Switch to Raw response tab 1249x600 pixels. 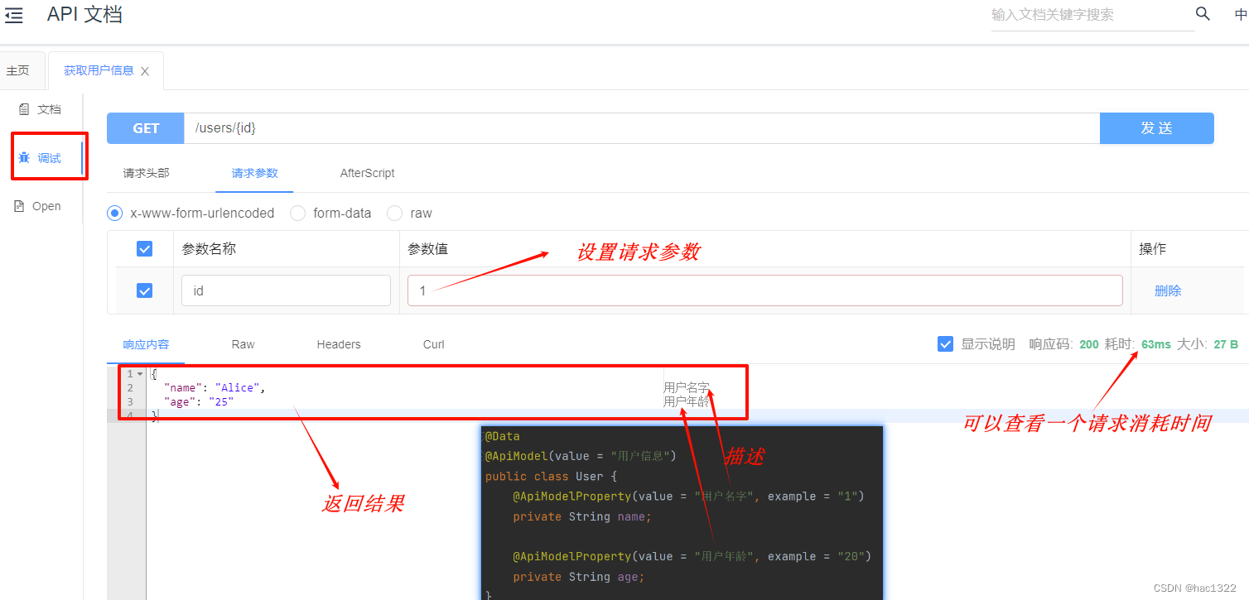coord(243,344)
